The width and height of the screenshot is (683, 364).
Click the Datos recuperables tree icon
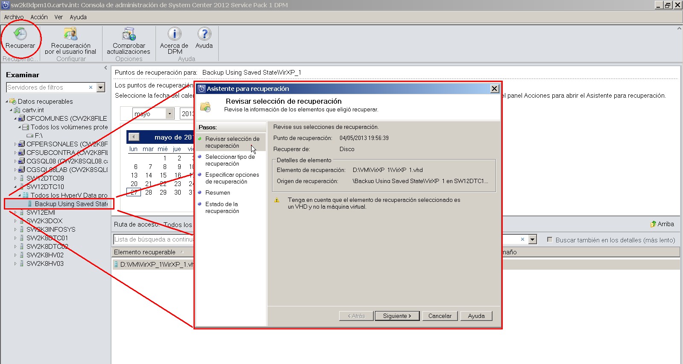(x=13, y=102)
